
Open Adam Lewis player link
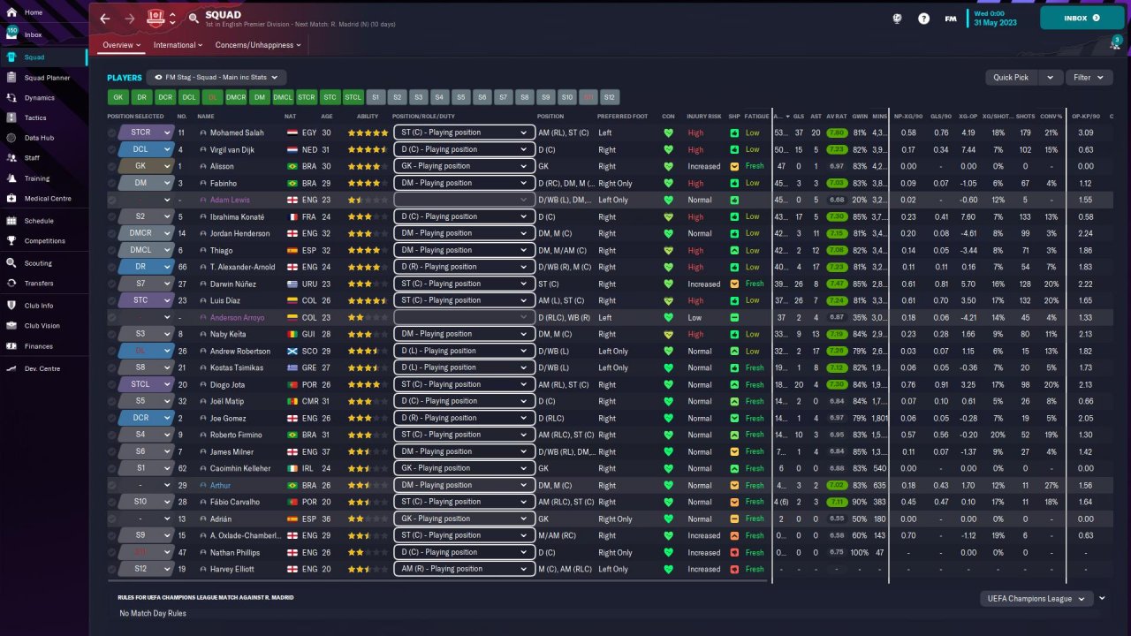coord(230,200)
